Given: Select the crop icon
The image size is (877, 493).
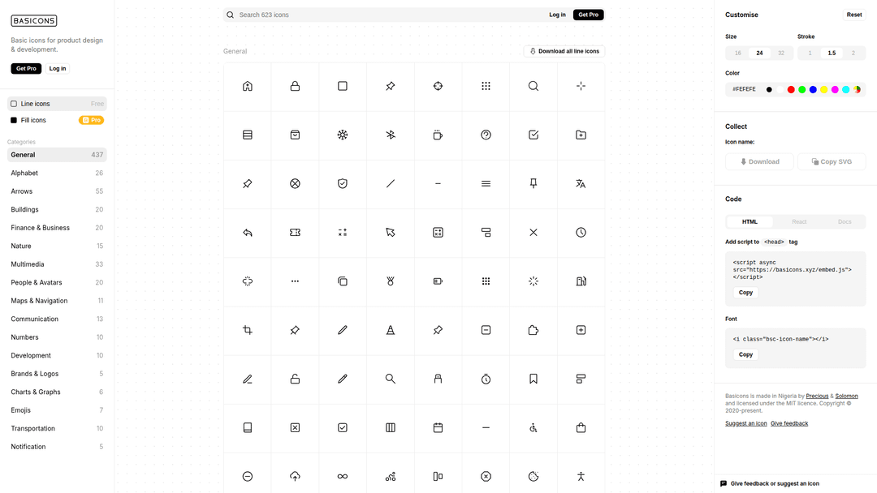Looking at the screenshot, I should [248, 330].
